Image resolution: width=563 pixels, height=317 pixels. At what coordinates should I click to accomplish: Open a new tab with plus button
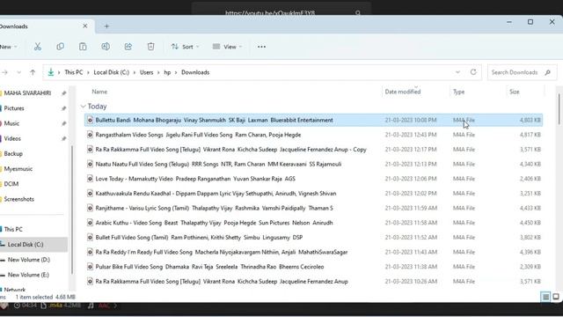106,26
